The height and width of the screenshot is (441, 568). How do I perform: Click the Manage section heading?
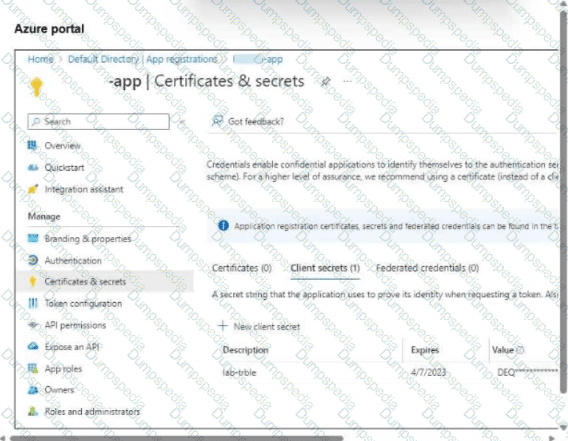point(44,216)
